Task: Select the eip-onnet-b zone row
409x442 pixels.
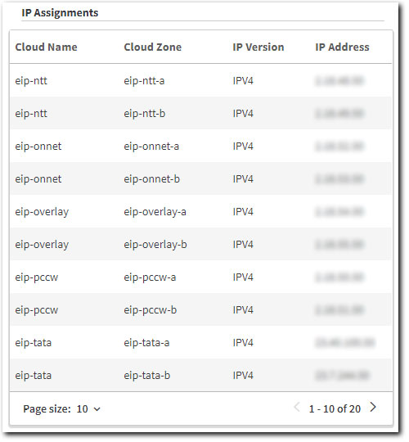Action: tap(201, 178)
